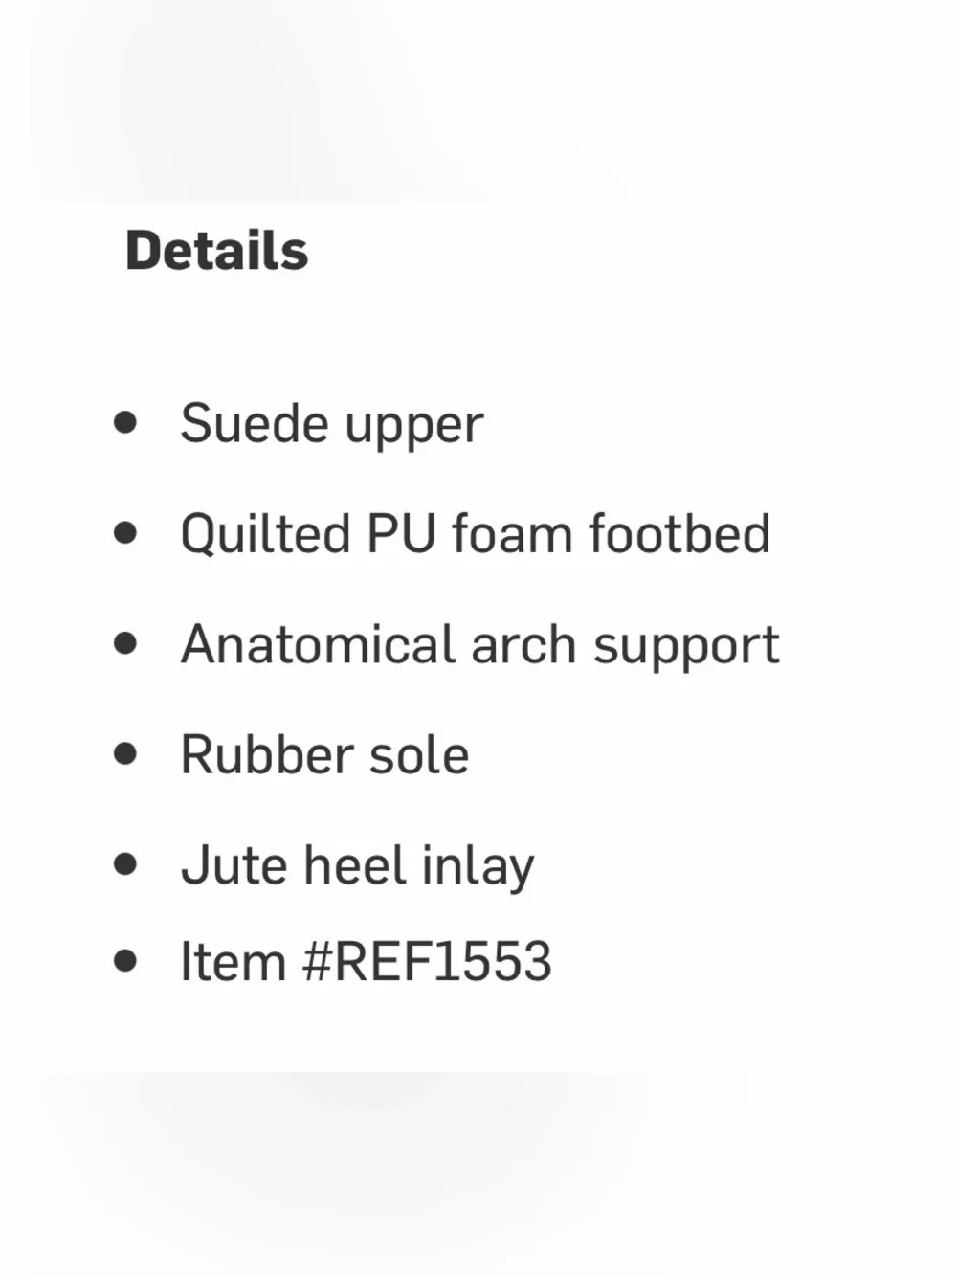Click the bullet beside Item #REF1553
Viewport: 957px width, 1276px height.
coord(125,960)
